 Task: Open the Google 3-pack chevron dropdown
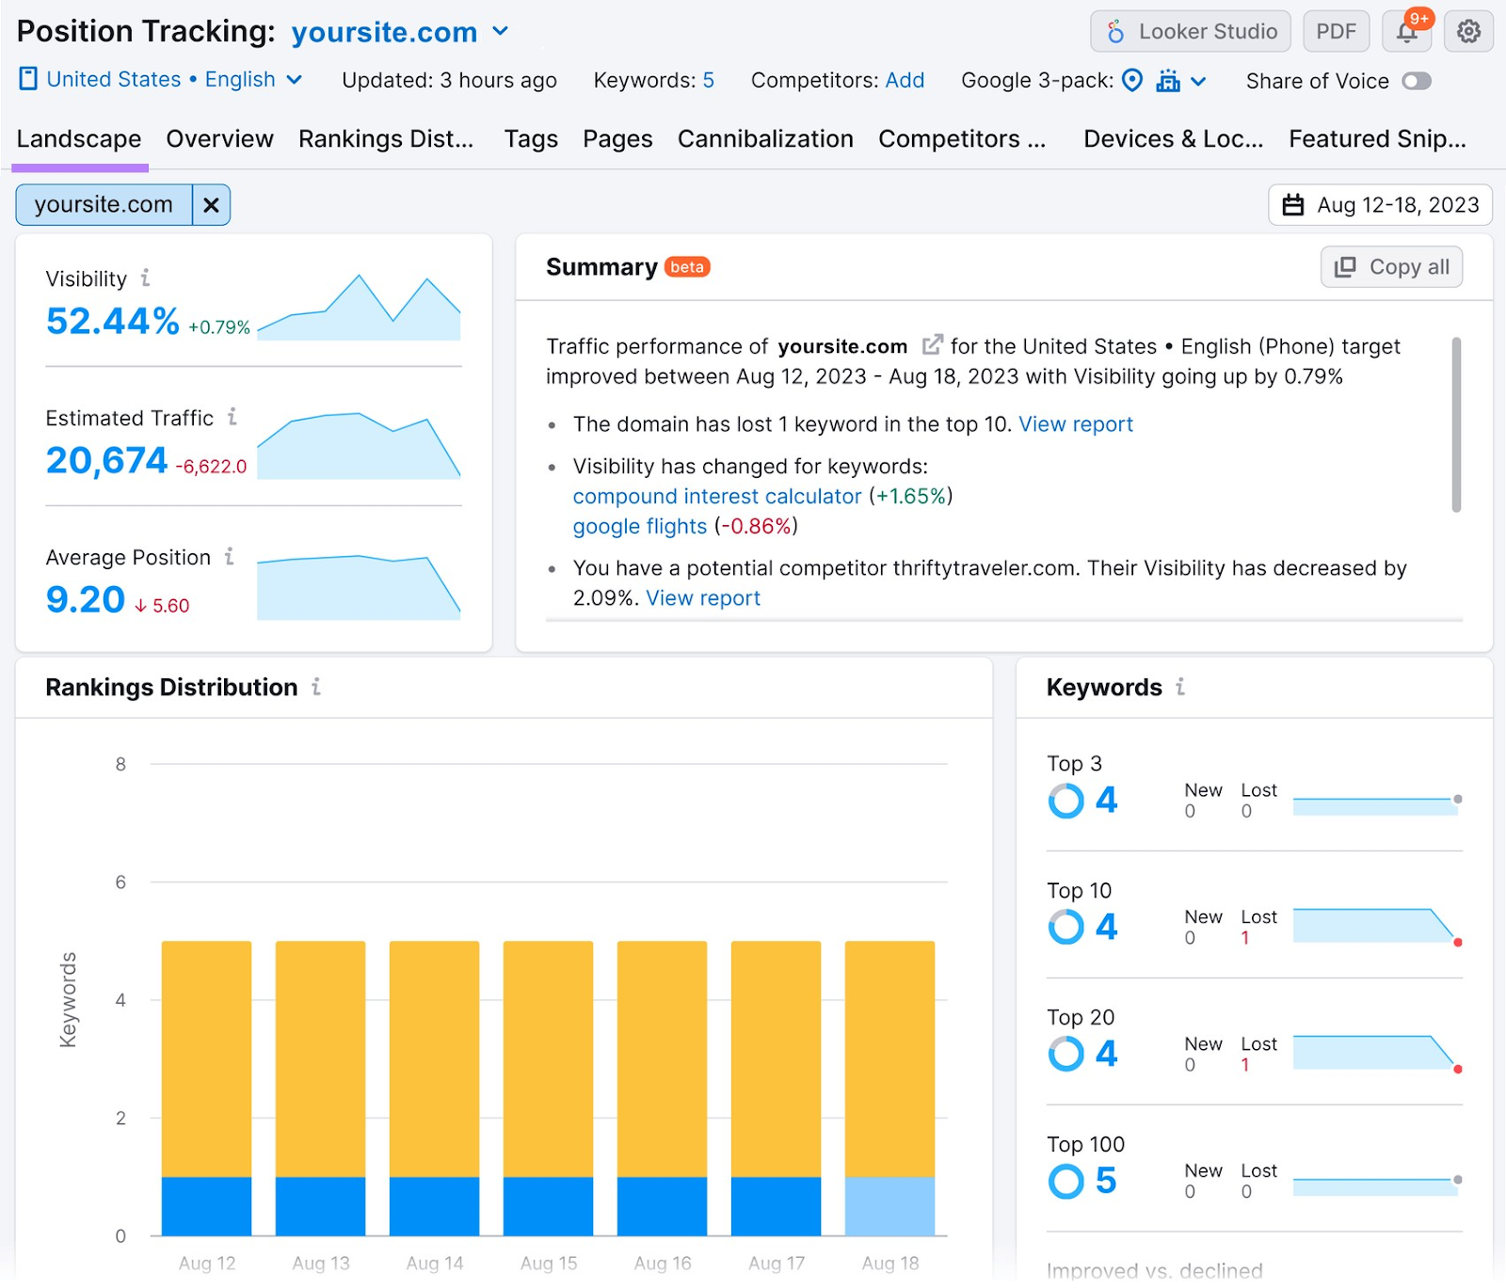1195,81
